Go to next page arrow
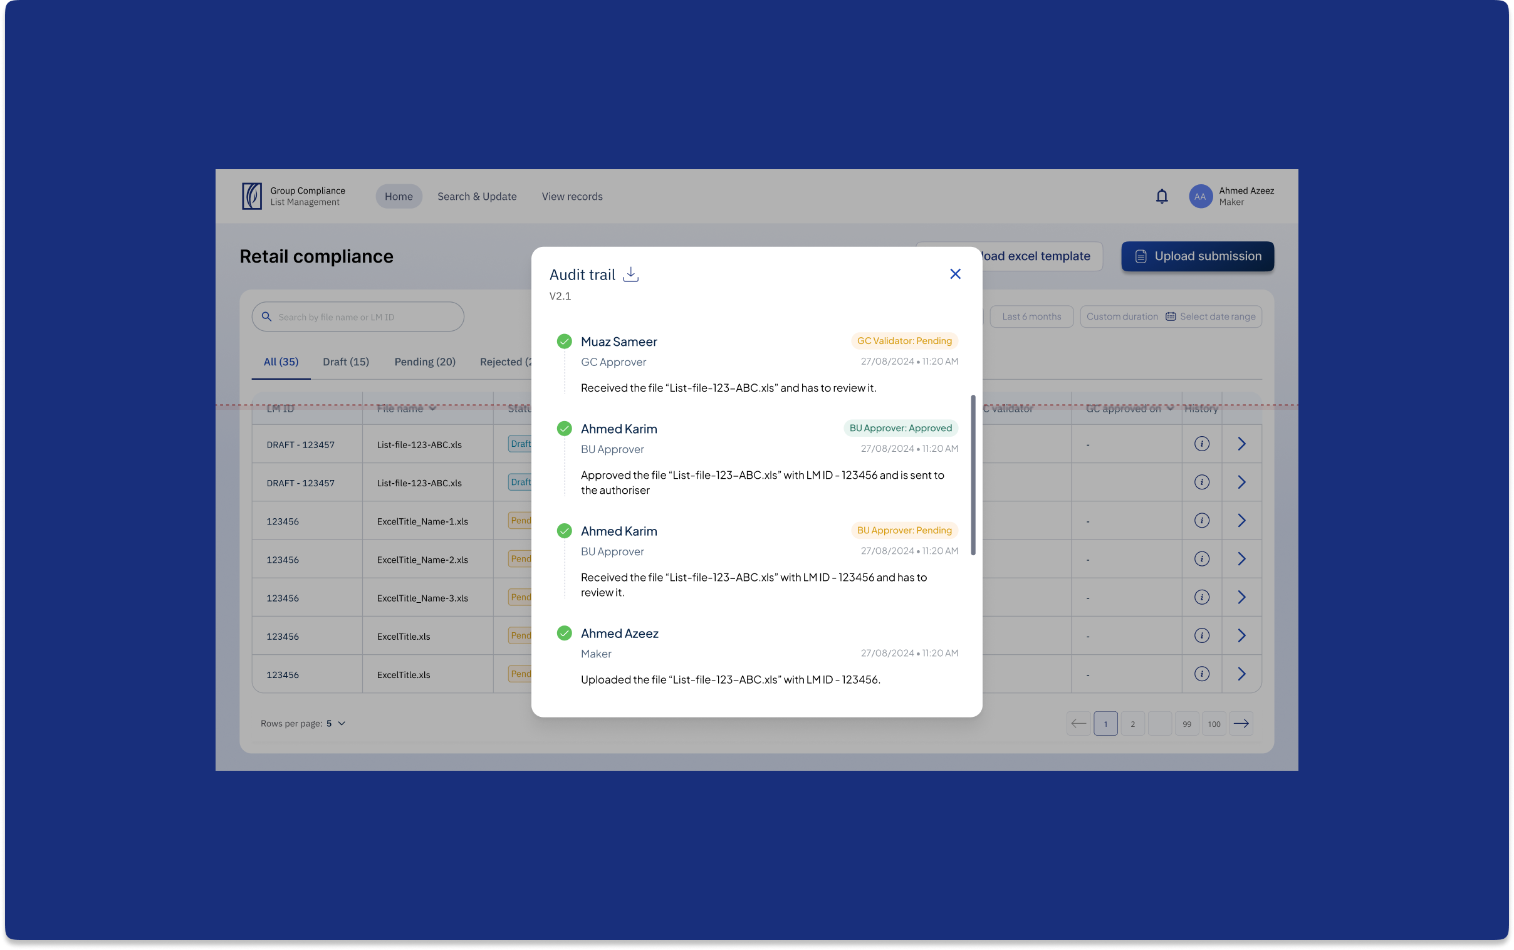 1241,724
